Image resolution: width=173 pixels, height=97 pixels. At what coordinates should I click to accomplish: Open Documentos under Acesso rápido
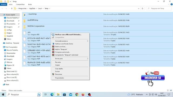point(11,24)
